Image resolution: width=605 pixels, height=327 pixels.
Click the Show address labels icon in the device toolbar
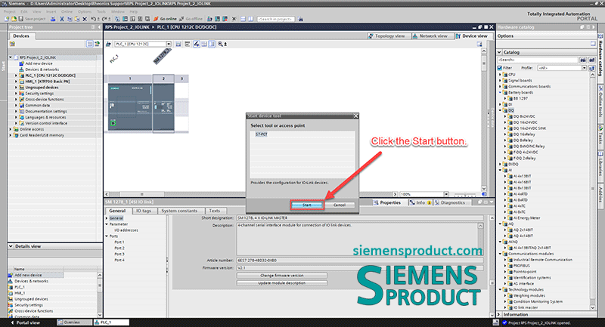point(197,44)
